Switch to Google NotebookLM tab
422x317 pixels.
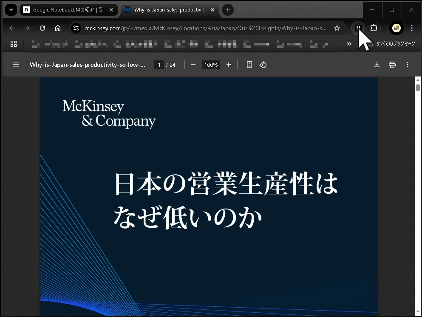point(68,10)
